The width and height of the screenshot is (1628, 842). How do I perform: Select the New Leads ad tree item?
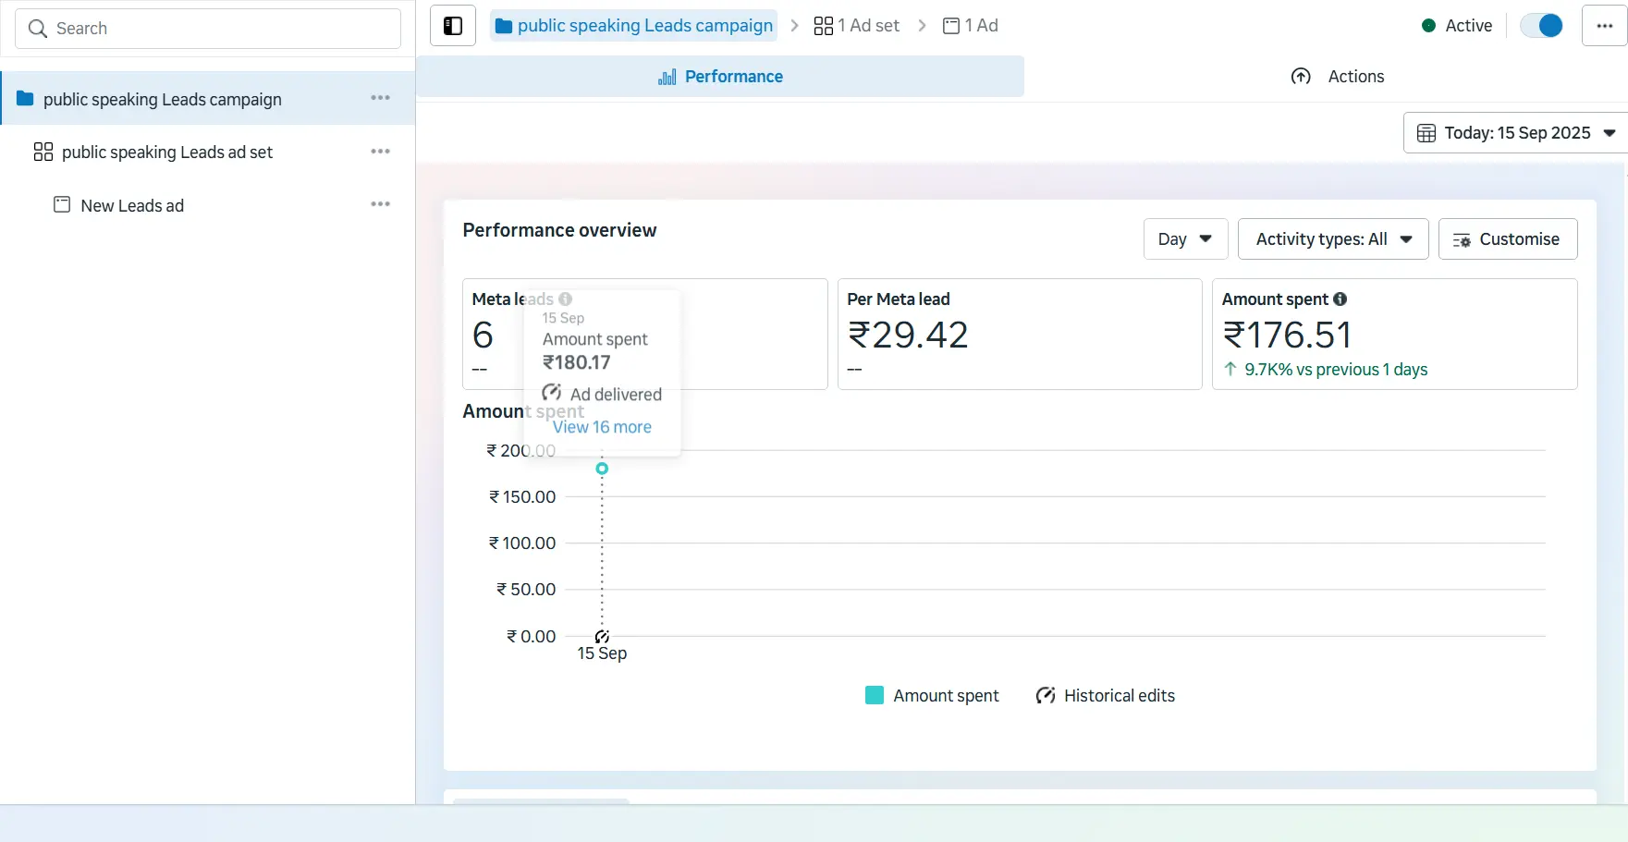[132, 206]
